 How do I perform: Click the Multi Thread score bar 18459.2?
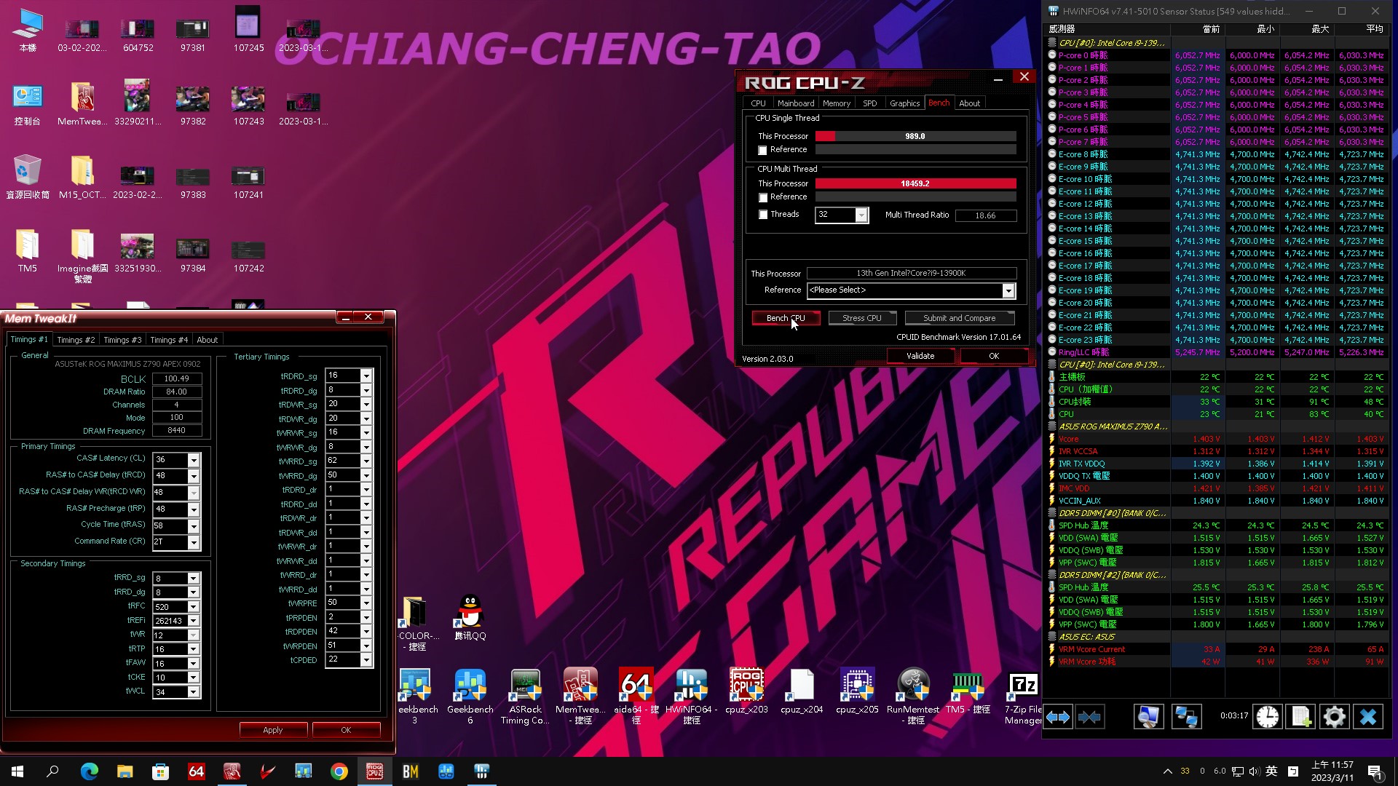click(915, 183)
